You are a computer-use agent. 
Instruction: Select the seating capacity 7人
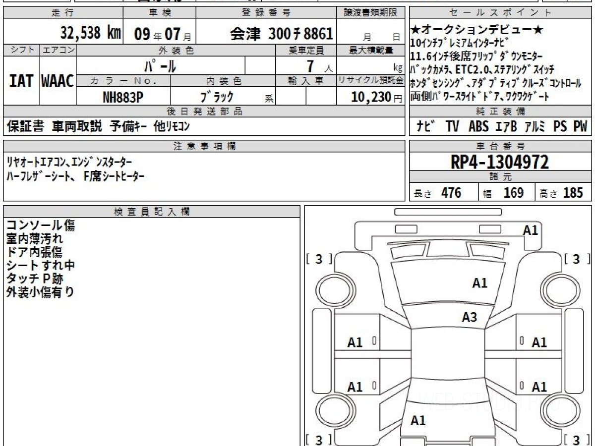pyautogui.click(x=319, y=65)
